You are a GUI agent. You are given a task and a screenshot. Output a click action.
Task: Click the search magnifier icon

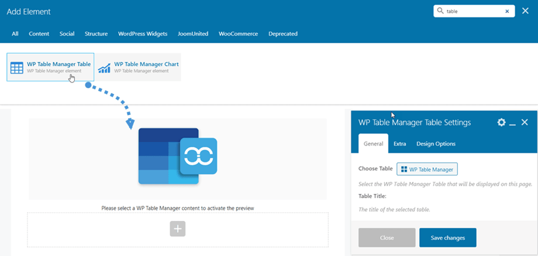tap(440, 11)
